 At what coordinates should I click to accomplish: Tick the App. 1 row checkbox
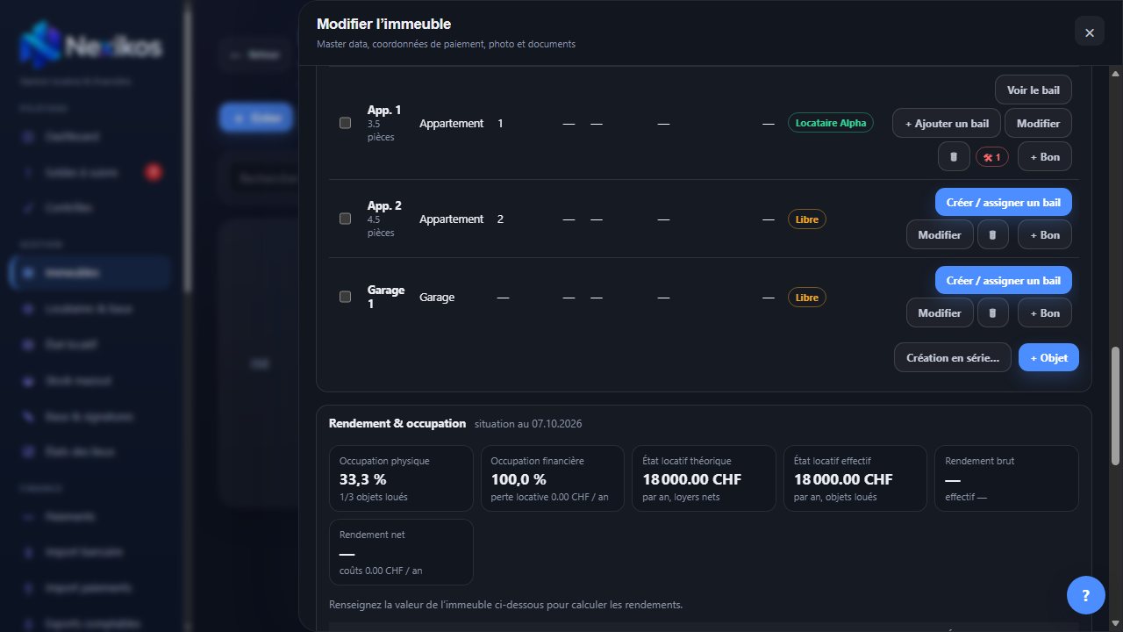[x=345, y=123]
